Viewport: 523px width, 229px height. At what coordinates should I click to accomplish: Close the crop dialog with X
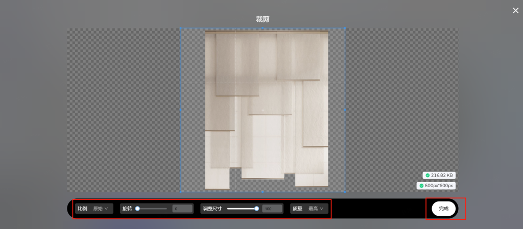pos(516,11)
